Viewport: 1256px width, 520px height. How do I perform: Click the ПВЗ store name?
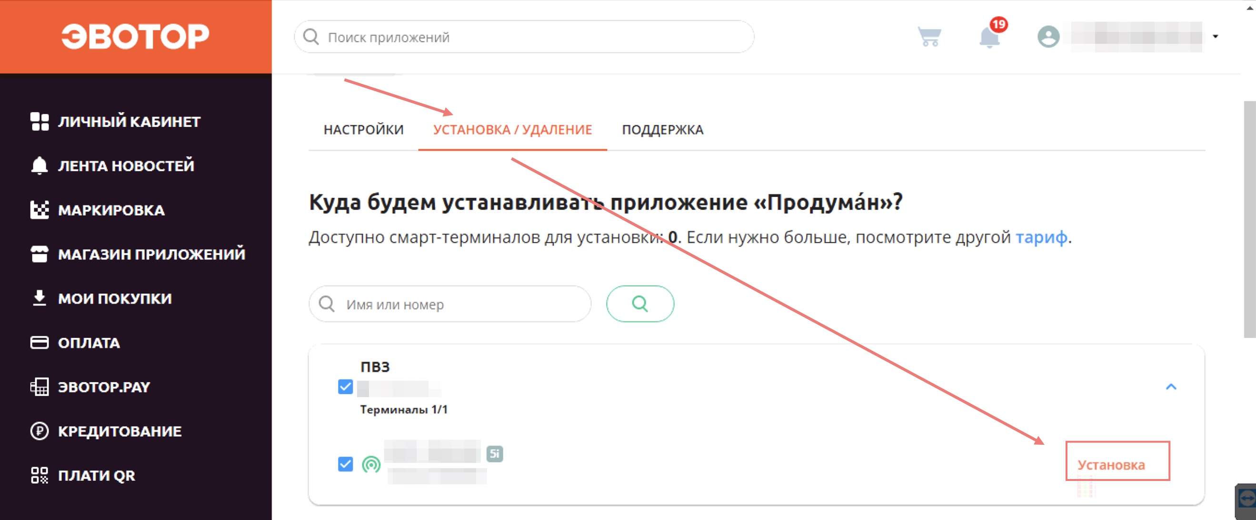375,367
